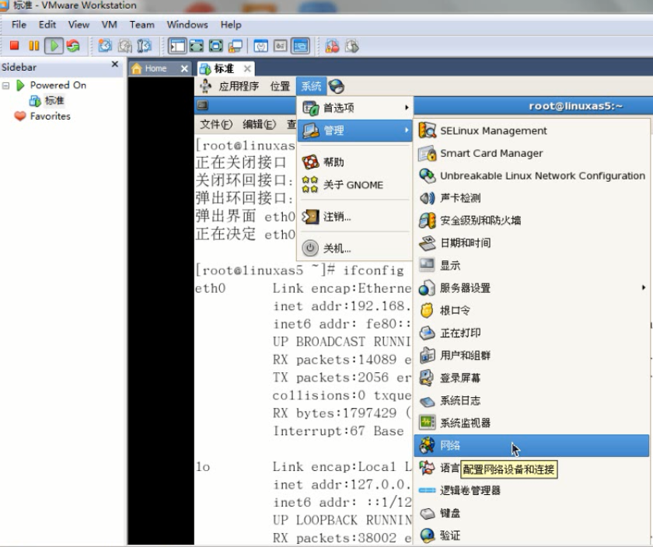
Task: Open the Help menu
Action: pyautogui.click(x=231, y=25)
